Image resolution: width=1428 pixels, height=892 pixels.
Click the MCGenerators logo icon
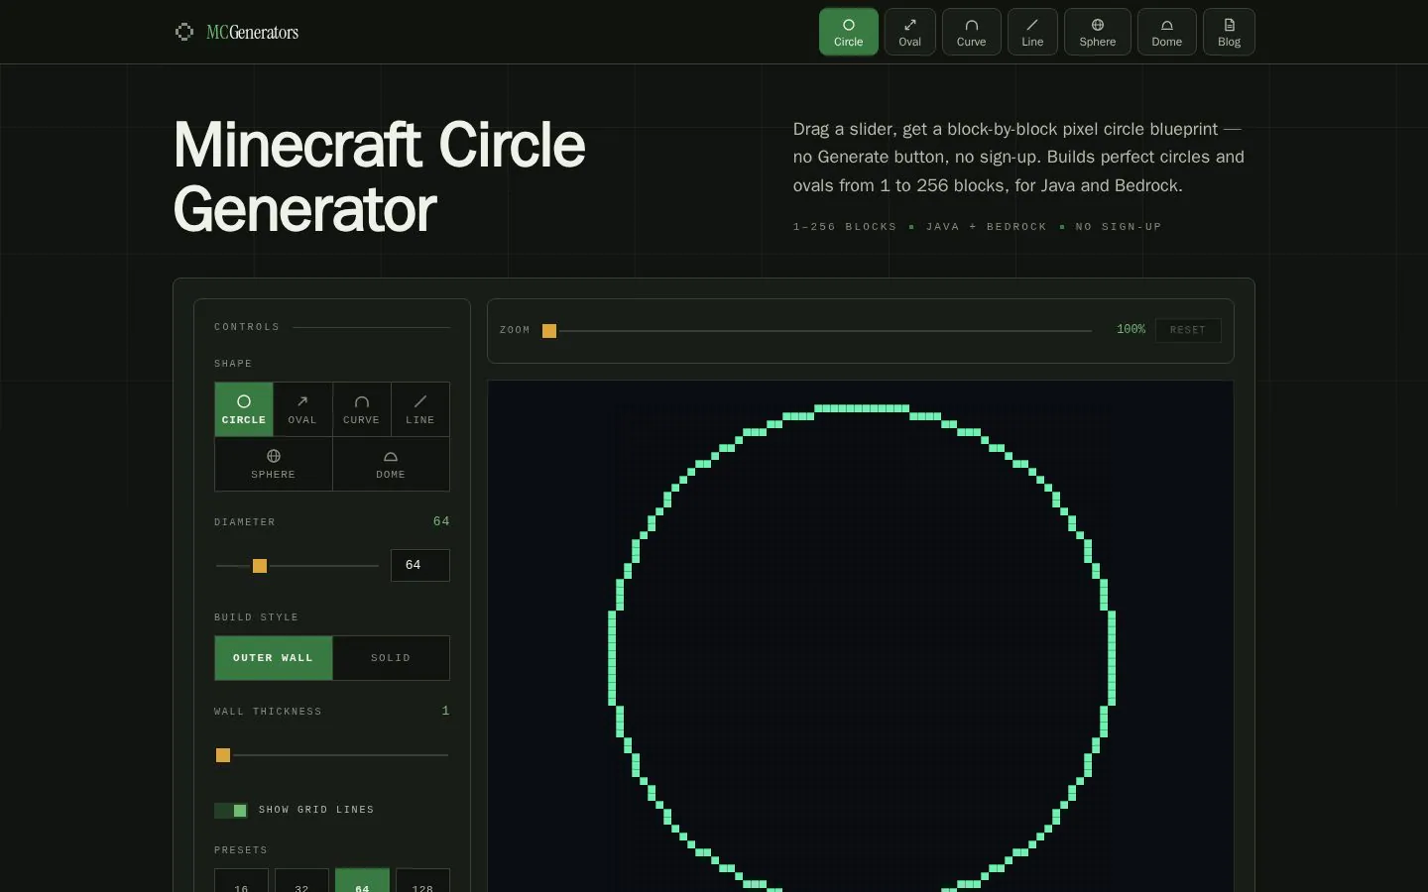183,32
